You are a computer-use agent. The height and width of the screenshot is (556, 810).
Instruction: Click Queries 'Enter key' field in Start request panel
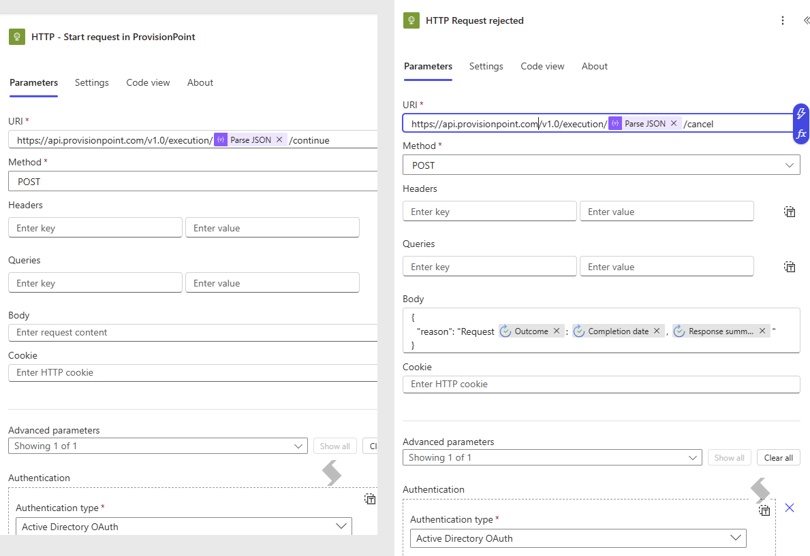pyautogui.click(x=95, y=283)
